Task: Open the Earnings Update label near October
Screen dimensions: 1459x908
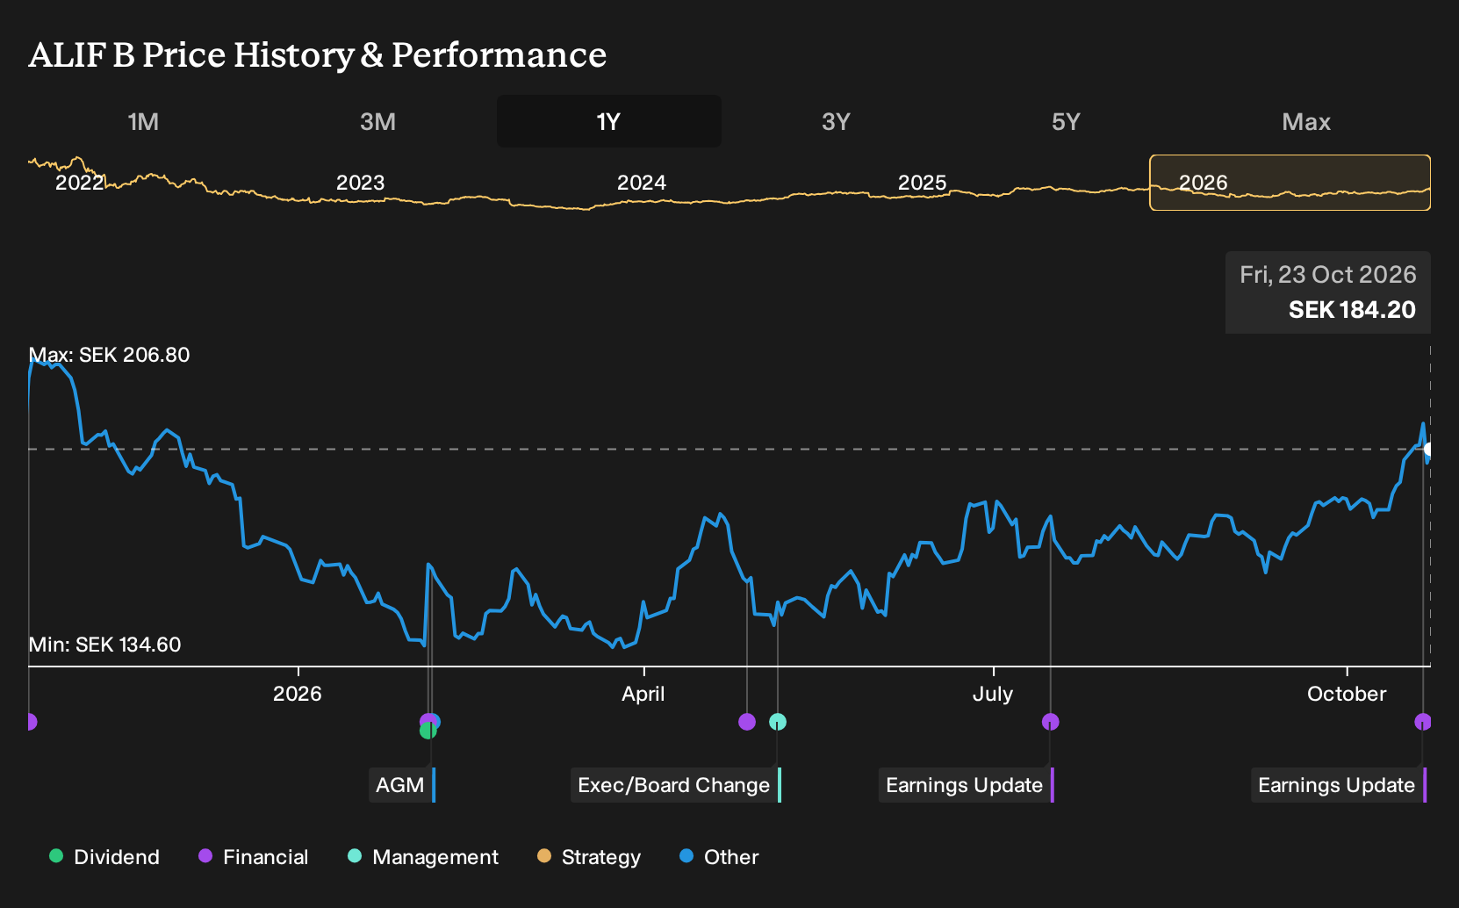Action: point(1338,785)
